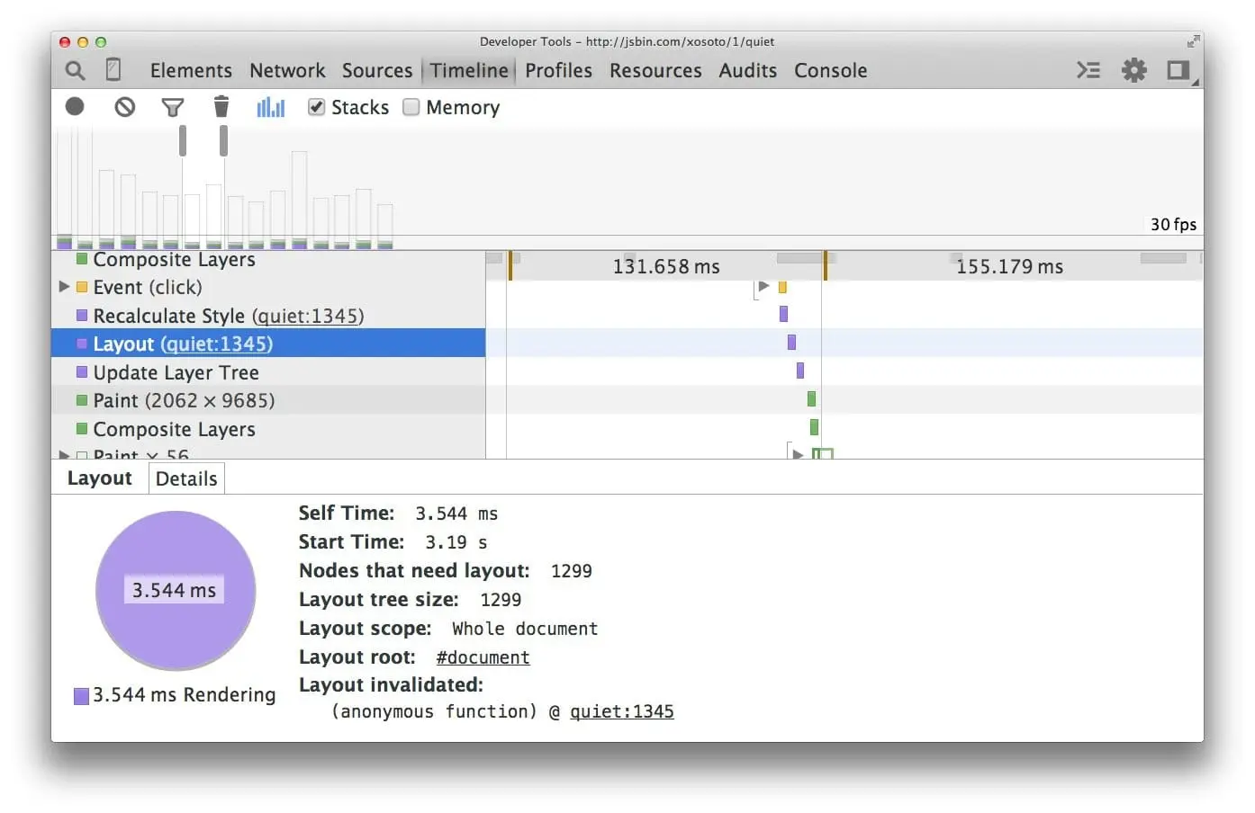
Task: Start recording with the round record button
Action: click(x=75, y=107)
